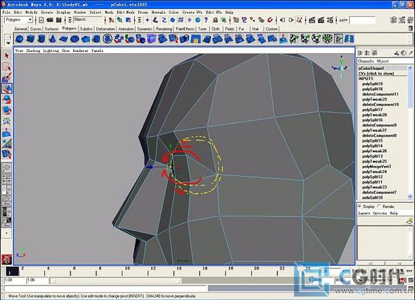415x300 pixels.
Task: Click Channel Box scrollbar down arrow
Action: pos(410,196)
